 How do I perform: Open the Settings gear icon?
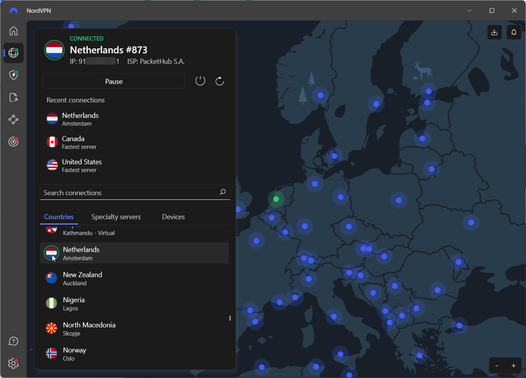[x=13, y=363]
